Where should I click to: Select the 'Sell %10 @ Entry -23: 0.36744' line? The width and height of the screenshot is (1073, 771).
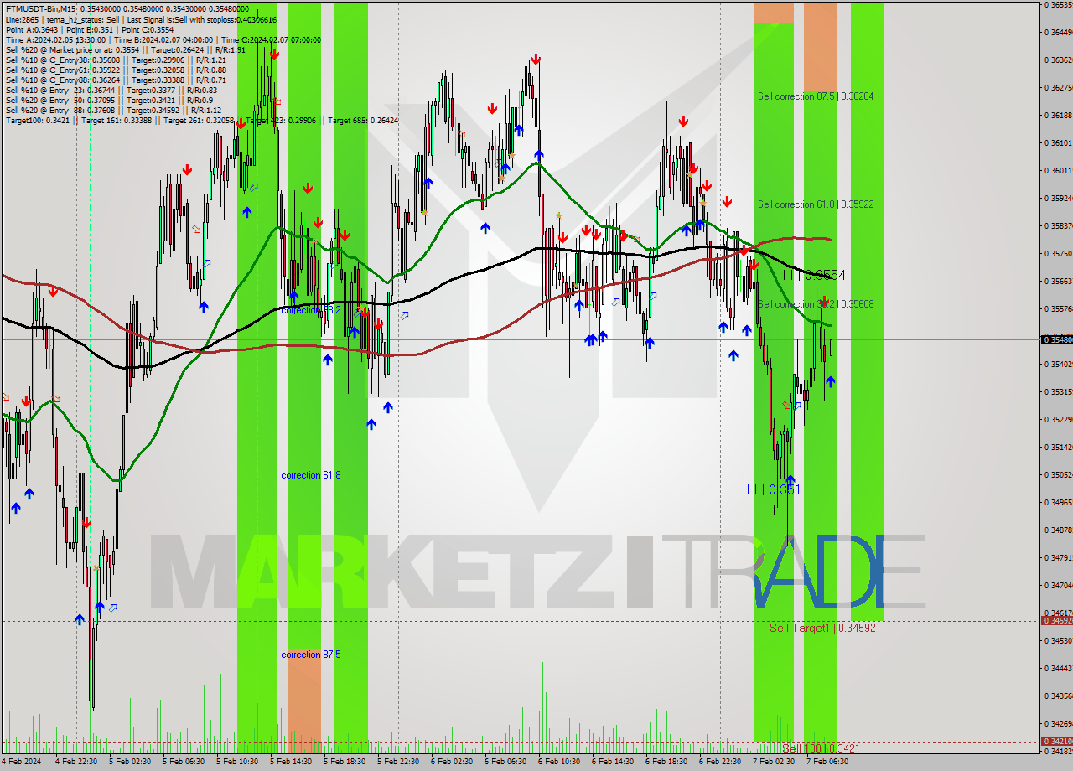(111, 90)
